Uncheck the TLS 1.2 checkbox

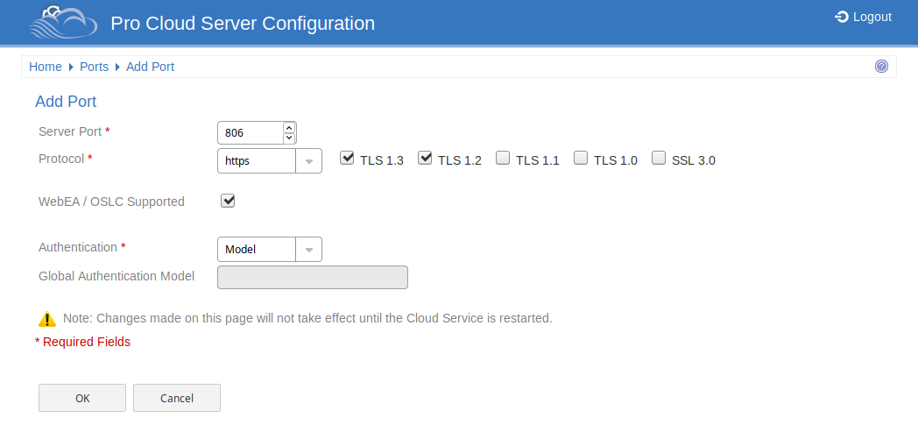(425, 158)
